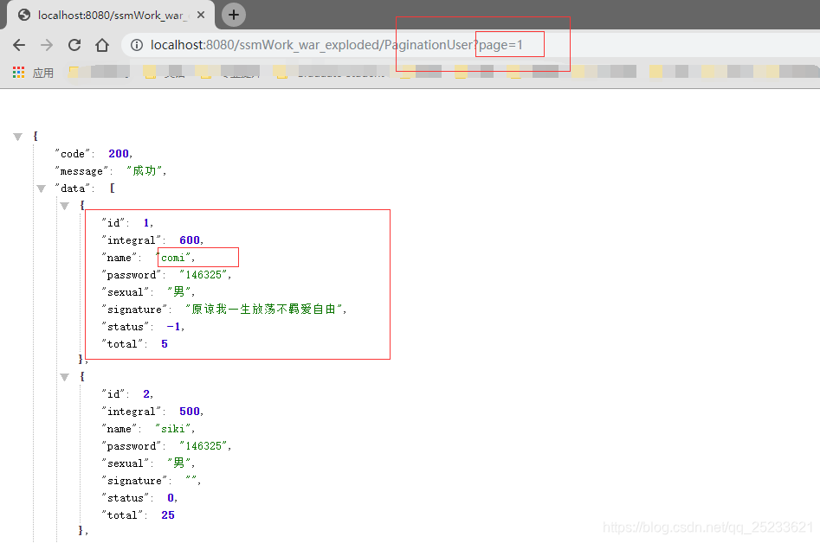The width and height of the screenshot is (820, 543).
Task: Click the address bar URL field
Action: (471, 45)
